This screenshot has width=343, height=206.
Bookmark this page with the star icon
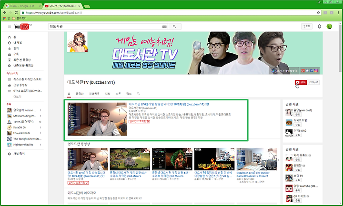[x=318, y=13]
